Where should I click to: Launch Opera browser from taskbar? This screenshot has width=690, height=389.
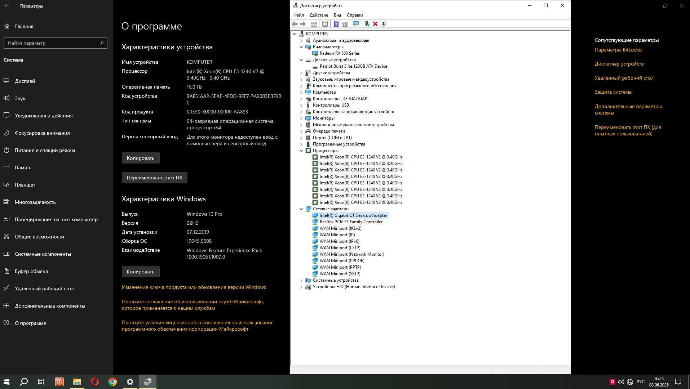click(x=95, y=382)
